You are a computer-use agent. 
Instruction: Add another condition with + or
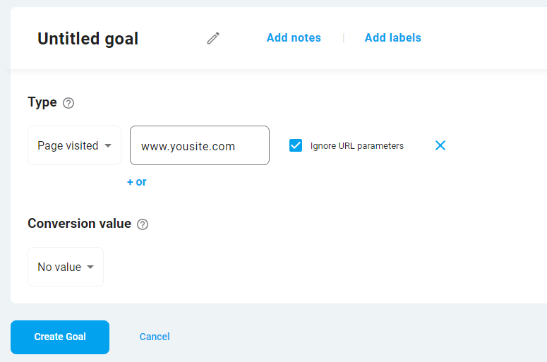137,182
